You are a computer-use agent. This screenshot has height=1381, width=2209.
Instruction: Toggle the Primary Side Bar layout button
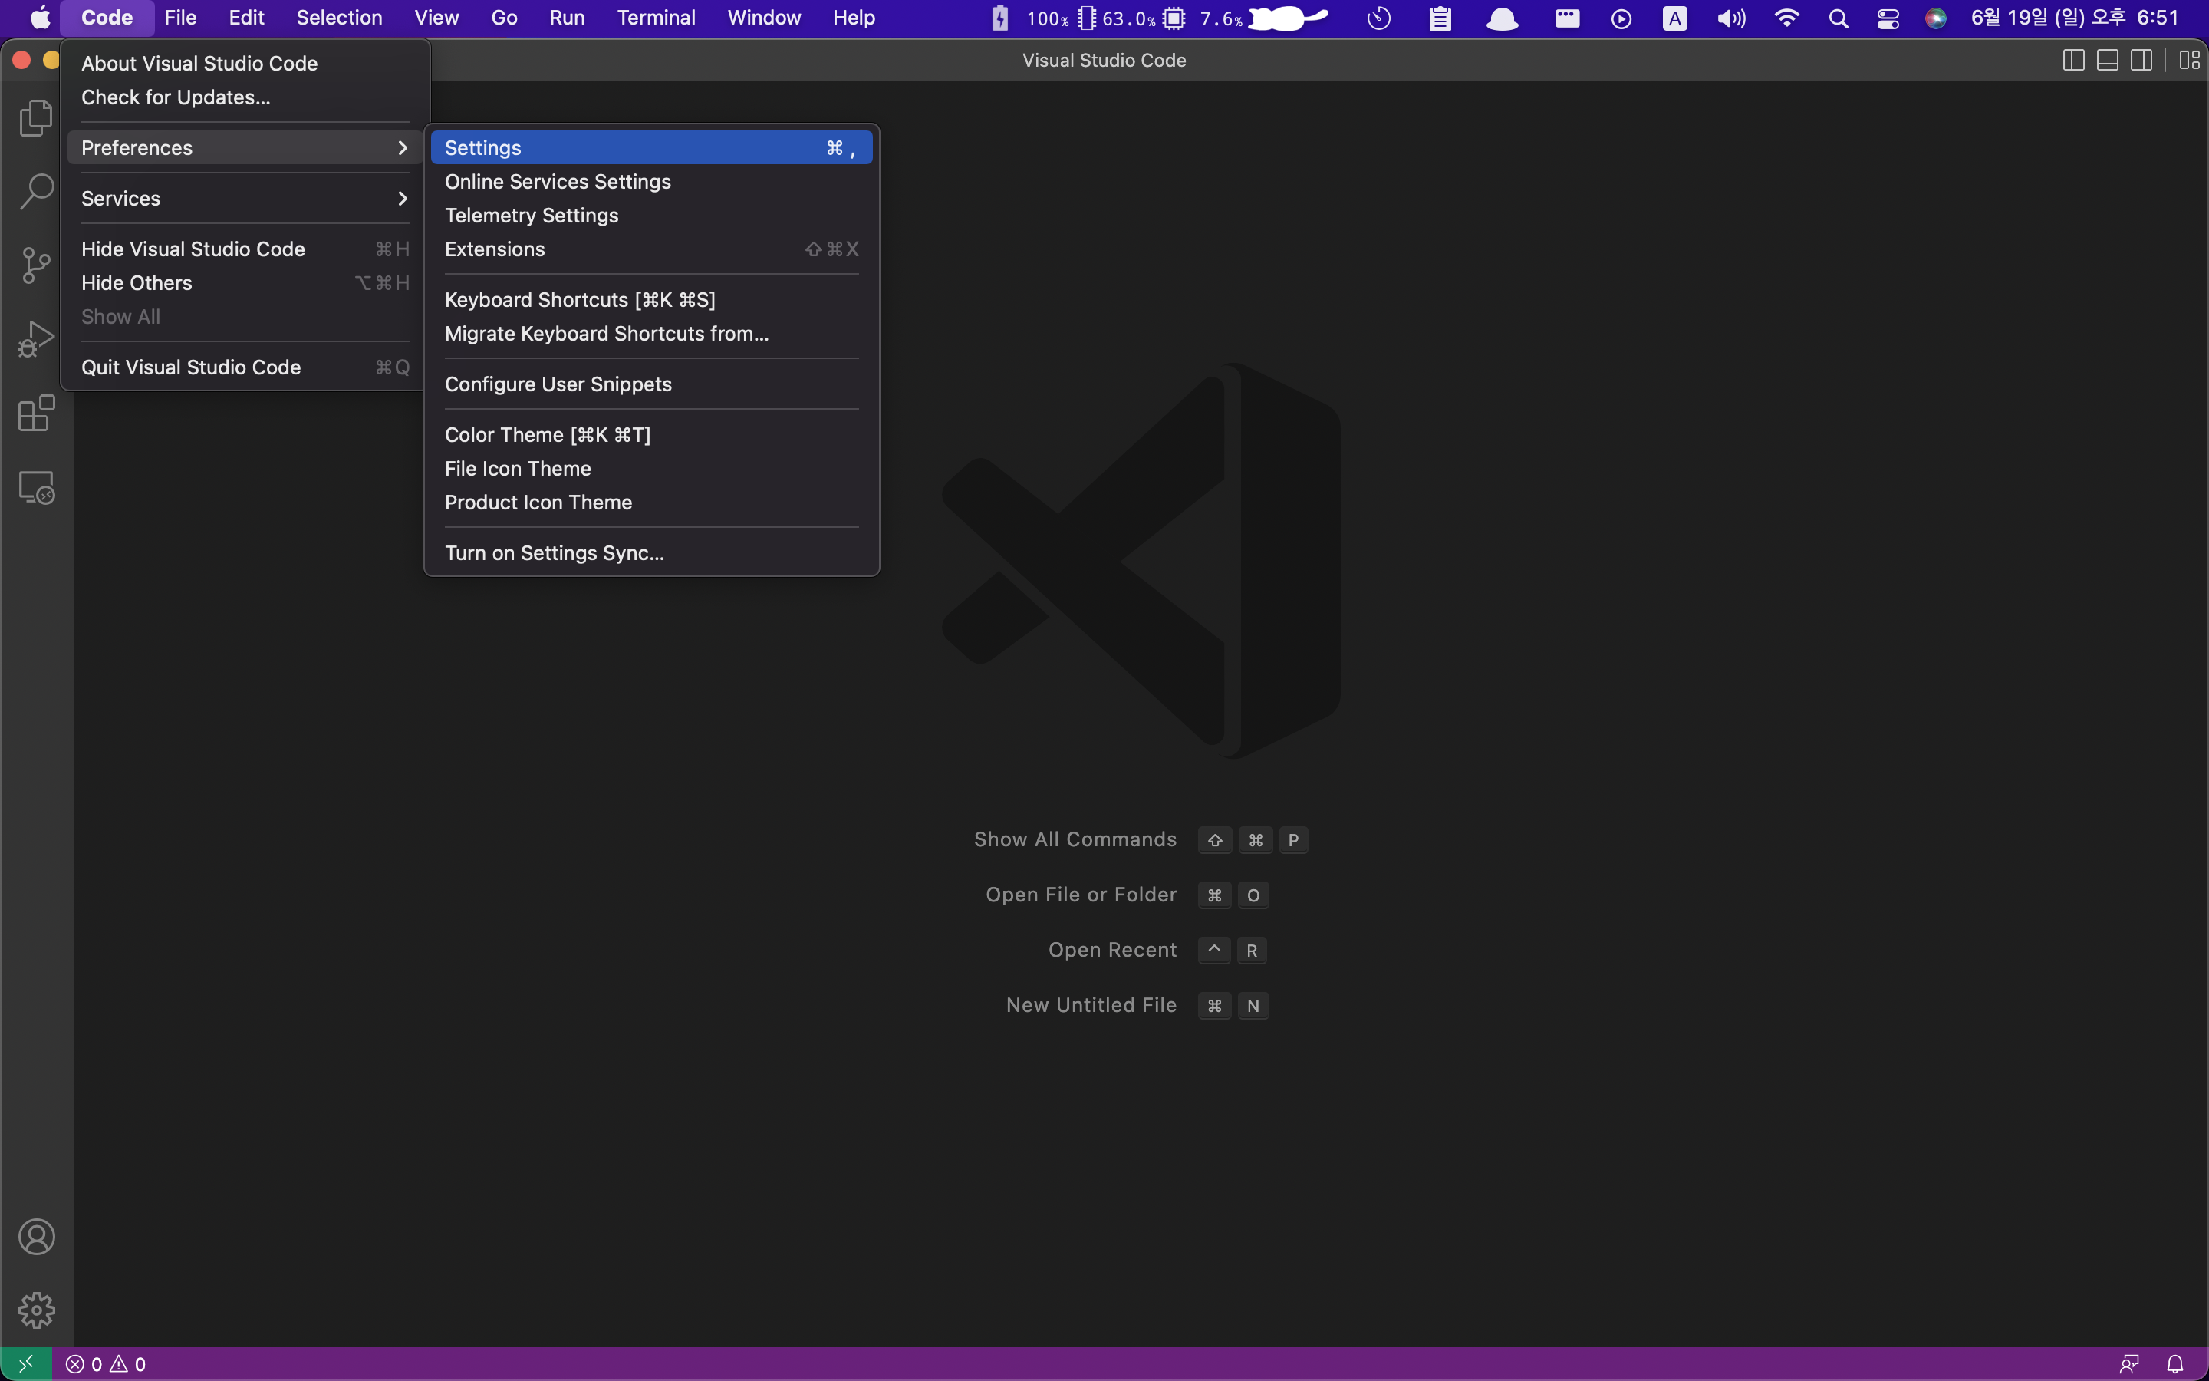click(x=2073, y=61)
